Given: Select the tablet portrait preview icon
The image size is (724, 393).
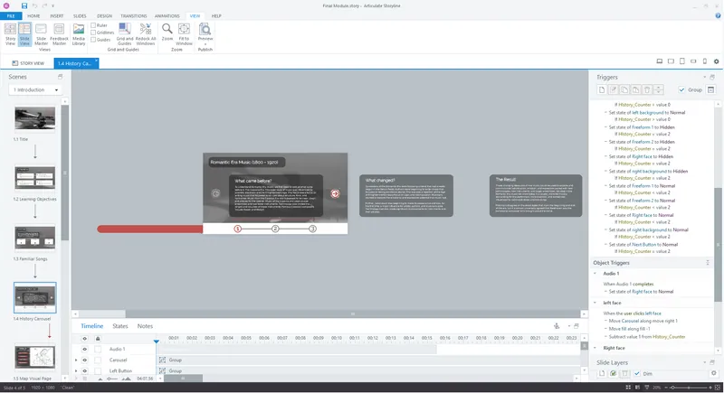Looking at the screenshot, I should [x=682, y=61].
